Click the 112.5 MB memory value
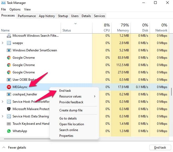173x152 pixels. tap(123, 65)
